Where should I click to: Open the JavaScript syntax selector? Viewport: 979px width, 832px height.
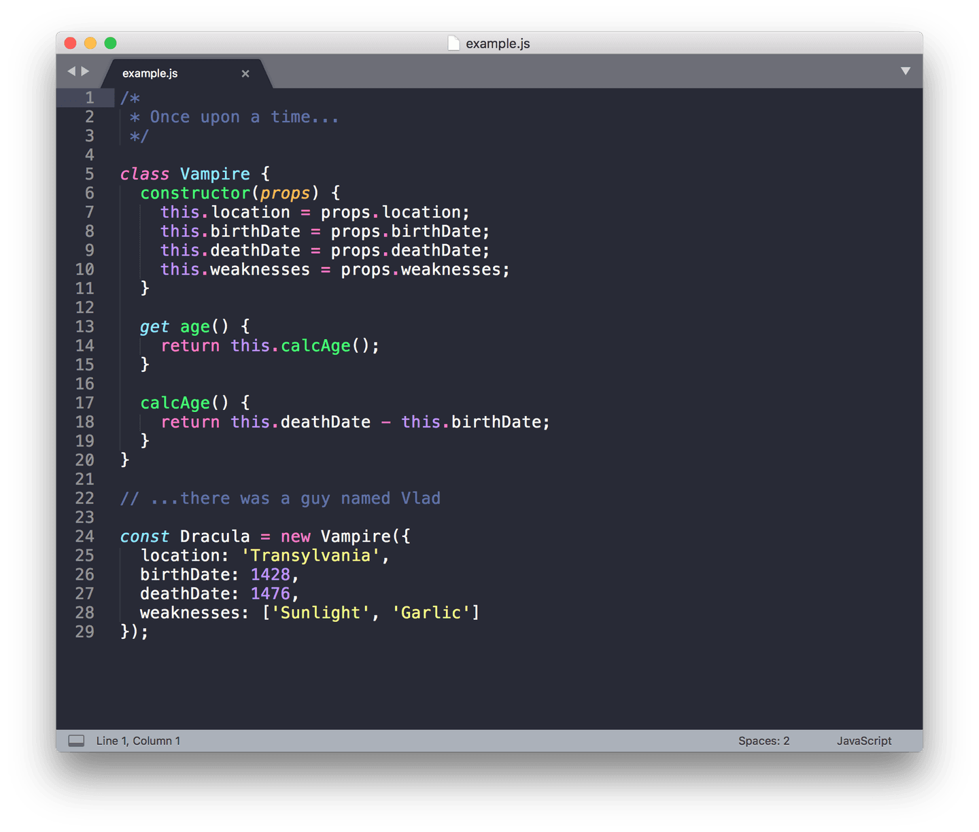pyautogui.click(x=863, y=741)
